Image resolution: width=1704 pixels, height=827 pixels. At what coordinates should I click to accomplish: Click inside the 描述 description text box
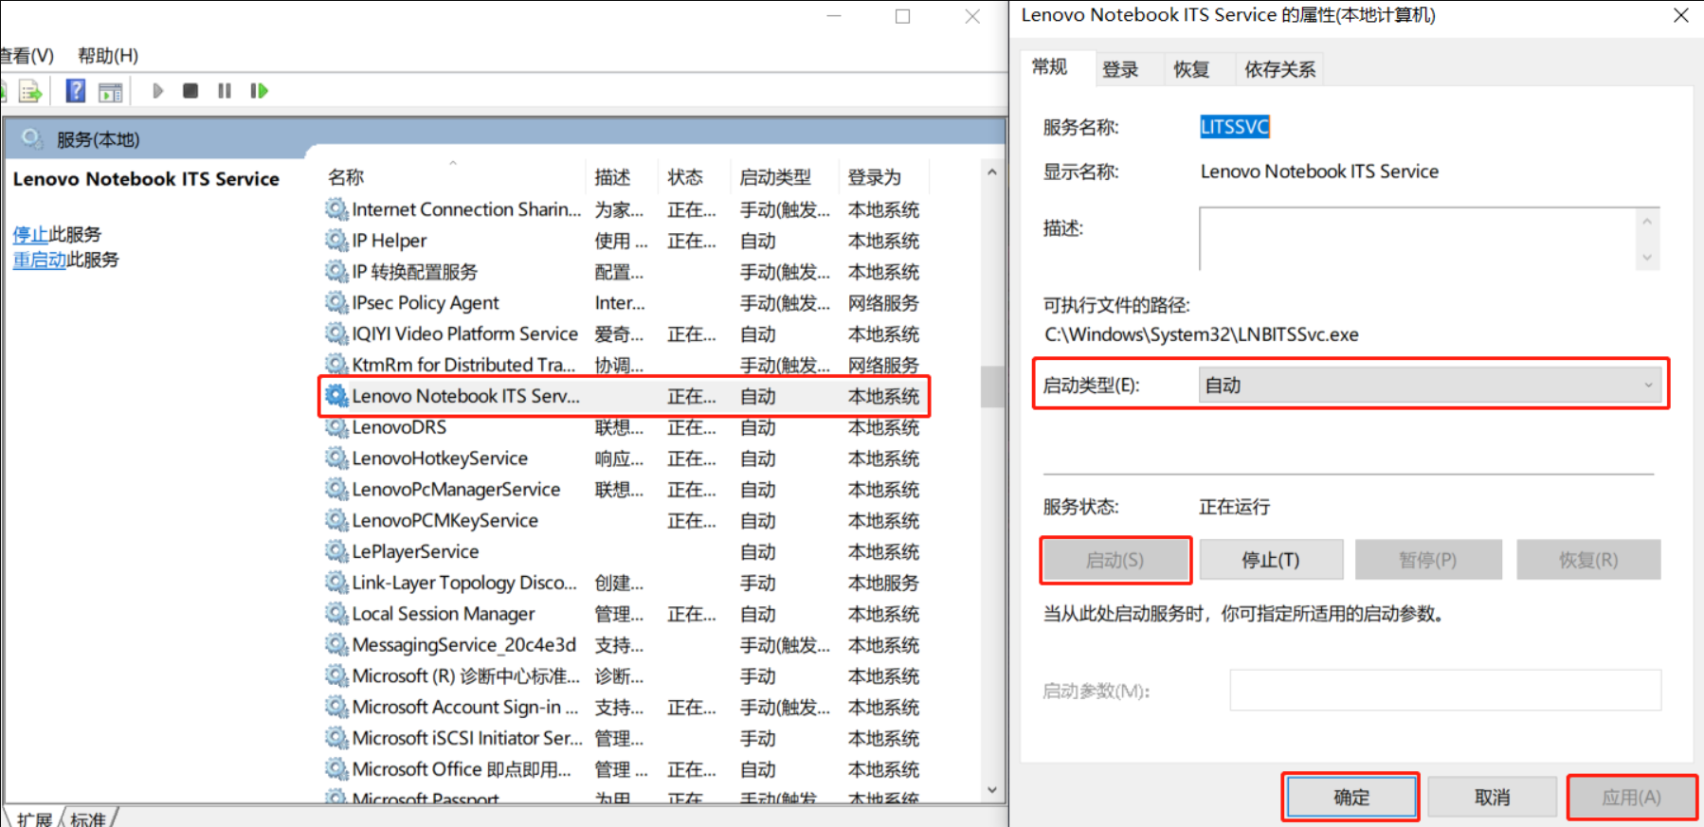(1418, 239)
